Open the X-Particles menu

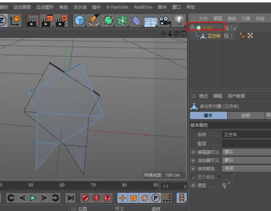[117, 7]
